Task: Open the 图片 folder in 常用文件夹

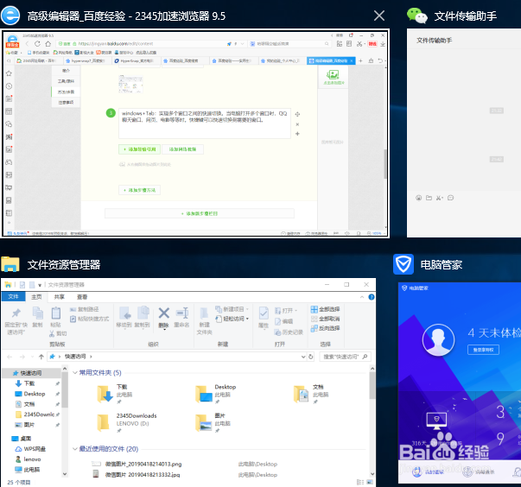Action: [x=204, y=422]
